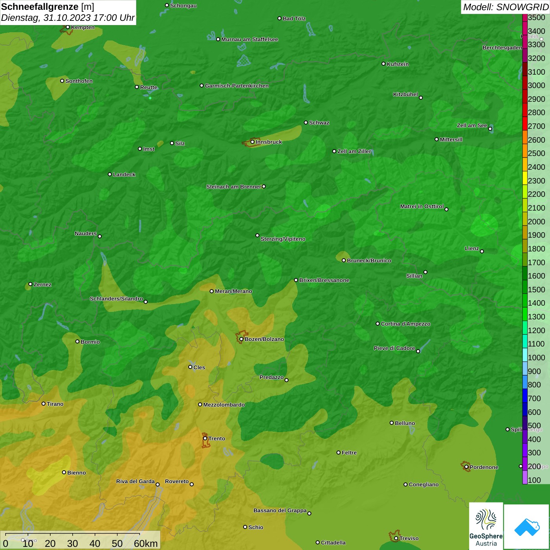This screenshot has height=550, width=550.
Task: Click the Pordenone city marker
Action: click(x=466, y=467)
